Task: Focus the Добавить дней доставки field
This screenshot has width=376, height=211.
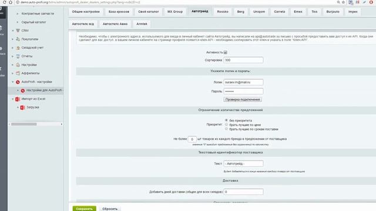Action: 243,192
